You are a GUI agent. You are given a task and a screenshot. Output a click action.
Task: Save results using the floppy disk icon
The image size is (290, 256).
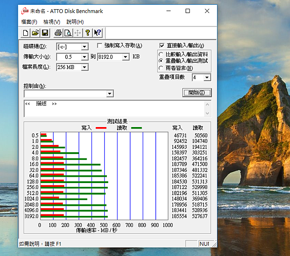(x=45, y=33)
